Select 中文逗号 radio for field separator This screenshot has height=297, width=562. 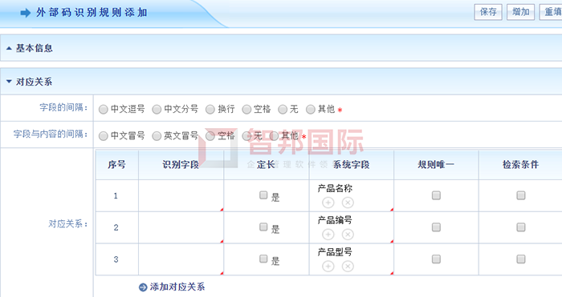(104, 110)
